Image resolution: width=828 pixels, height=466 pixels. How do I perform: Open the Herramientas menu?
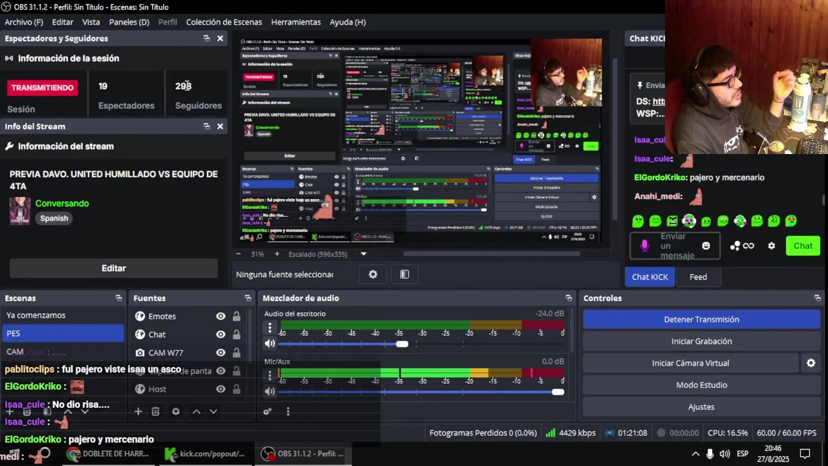pos(296,22)
